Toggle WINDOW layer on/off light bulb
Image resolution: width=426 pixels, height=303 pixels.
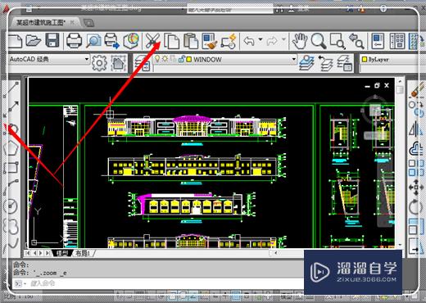click(x=157, y=59)
